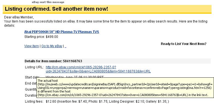Click the eBay sent this message label
Screen dimensions: 214x107
48,2
